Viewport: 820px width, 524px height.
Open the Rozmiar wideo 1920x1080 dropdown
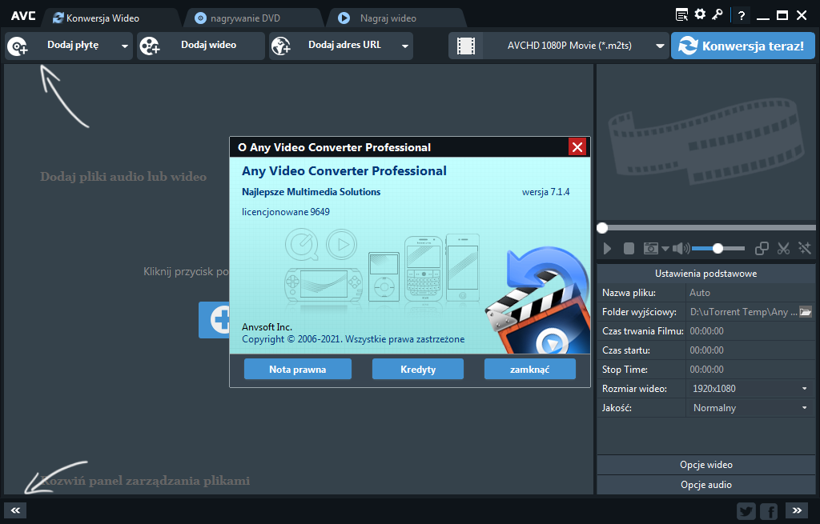[750, 389]
